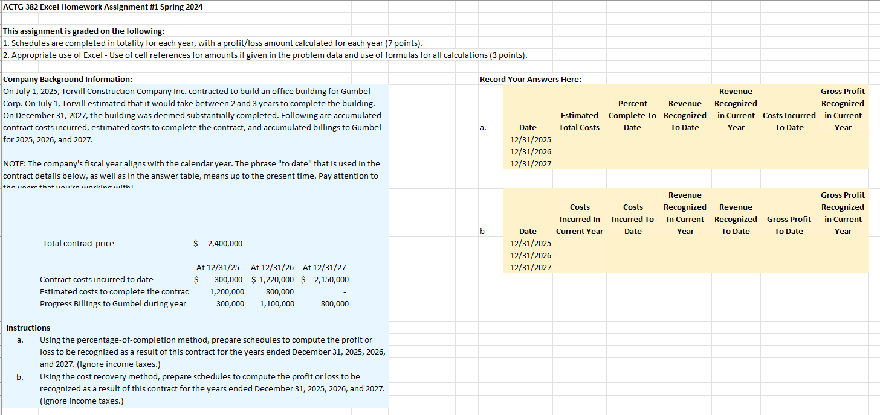Select the Revenue Recognized To Date header in schedule a
This screenshot has width=880, height=415.
tap(685, 115)
